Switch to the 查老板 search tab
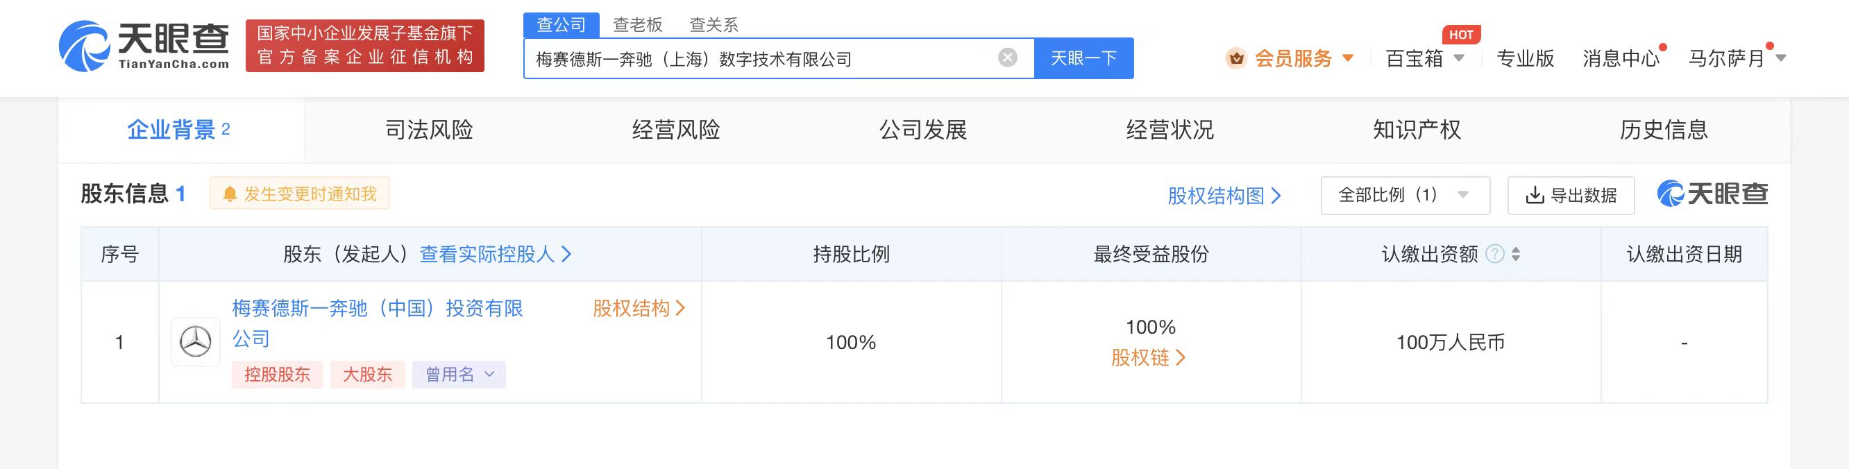This screenshot has width=1849, height=469. pyautogui.click(x=637, y=25)
